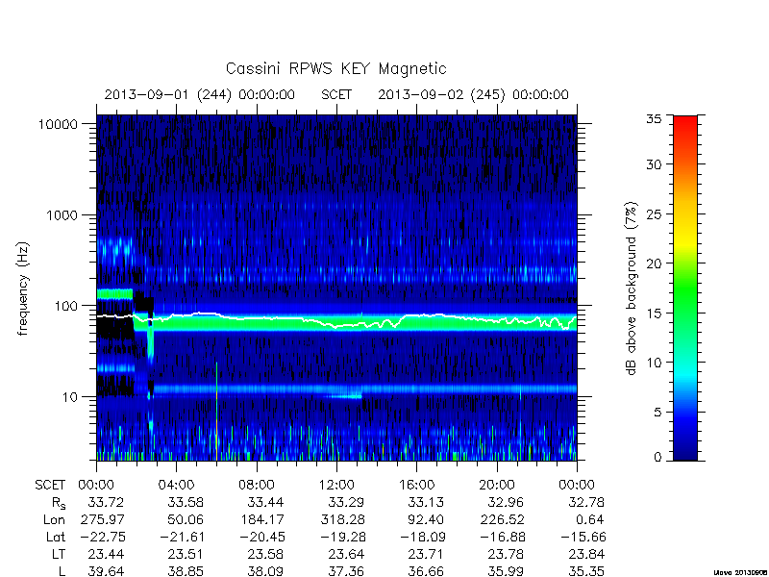769x577 pixels.
Task: Click the narrow vertical spike near 06:00
Action: [x=216, y=412]
